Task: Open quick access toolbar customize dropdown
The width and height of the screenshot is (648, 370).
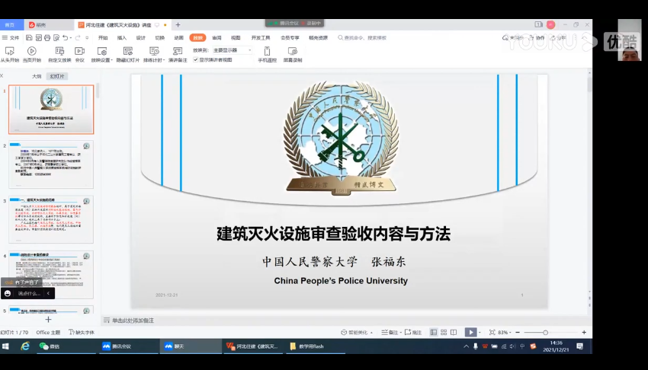Action: click(87, 37)
